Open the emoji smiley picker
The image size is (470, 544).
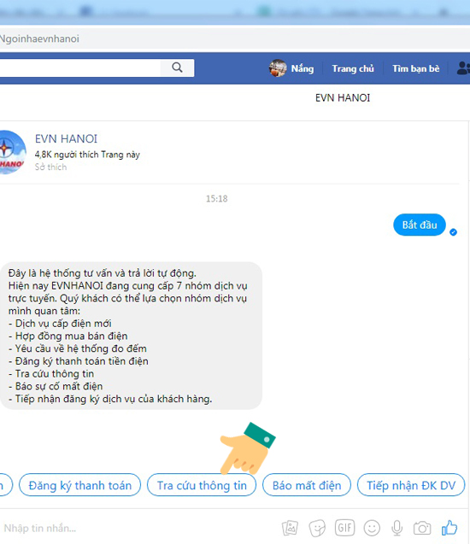[372, 528]
